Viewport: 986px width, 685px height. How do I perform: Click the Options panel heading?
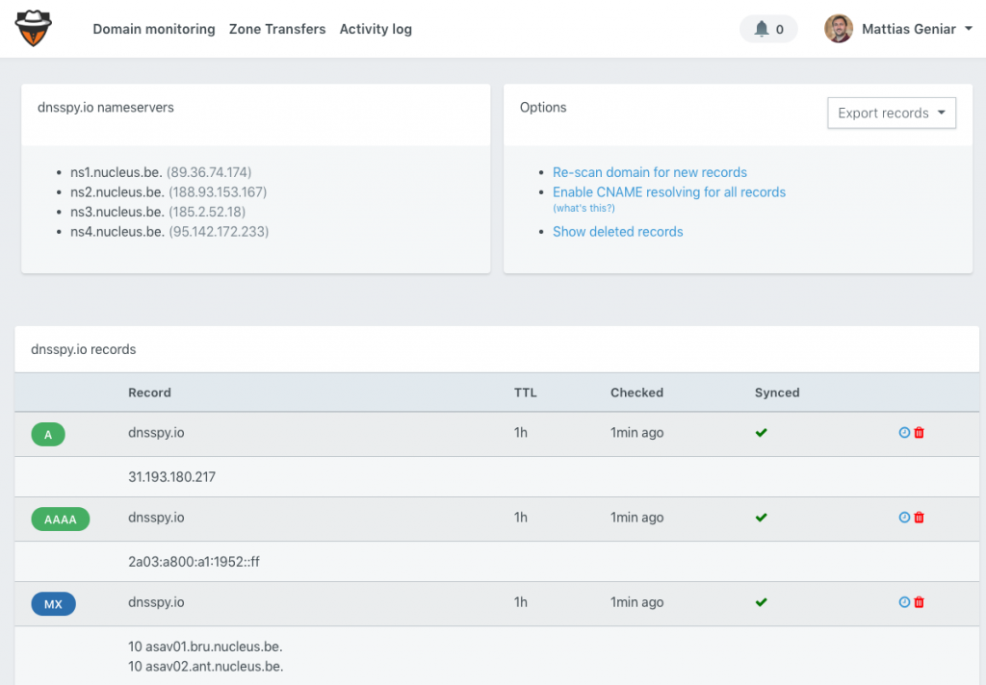click(x=543, y=108)
